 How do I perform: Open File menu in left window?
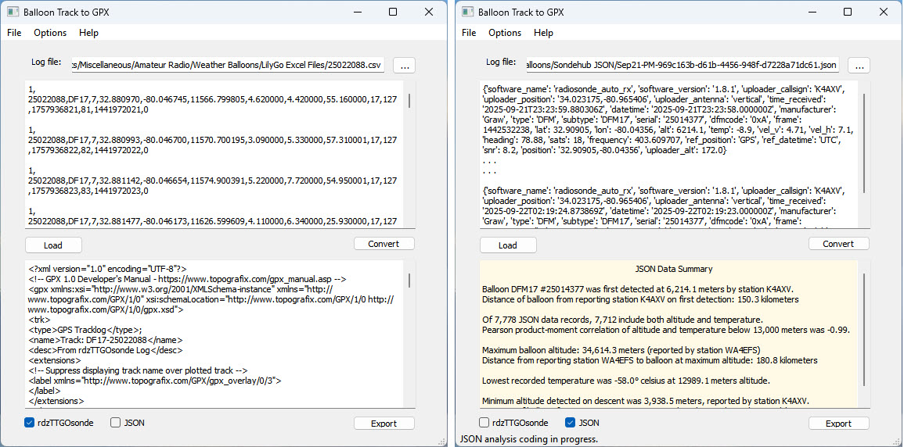click(x=14, y=33)
